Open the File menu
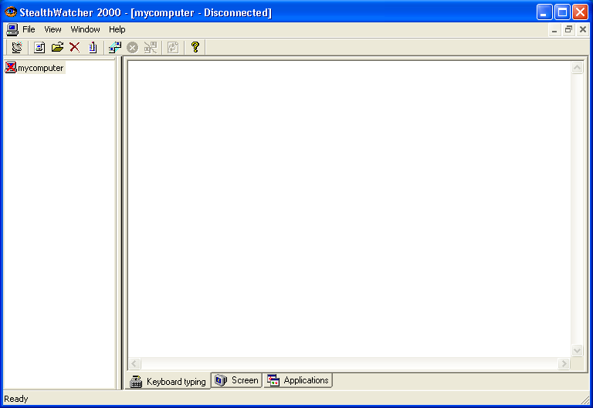 coord(29,30)
